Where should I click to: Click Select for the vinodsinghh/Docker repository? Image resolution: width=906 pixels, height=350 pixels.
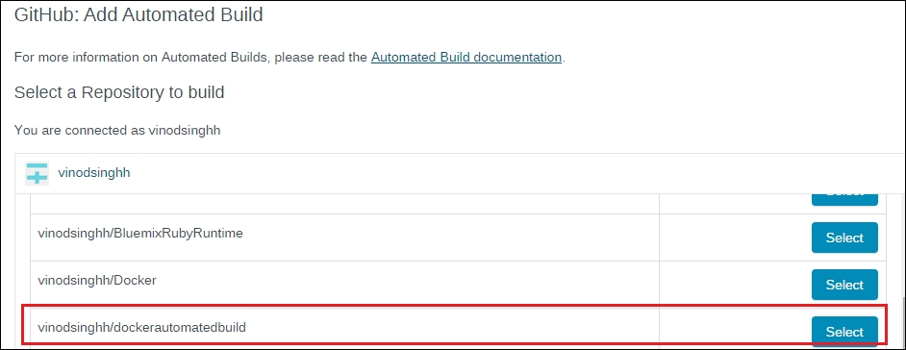844,285
